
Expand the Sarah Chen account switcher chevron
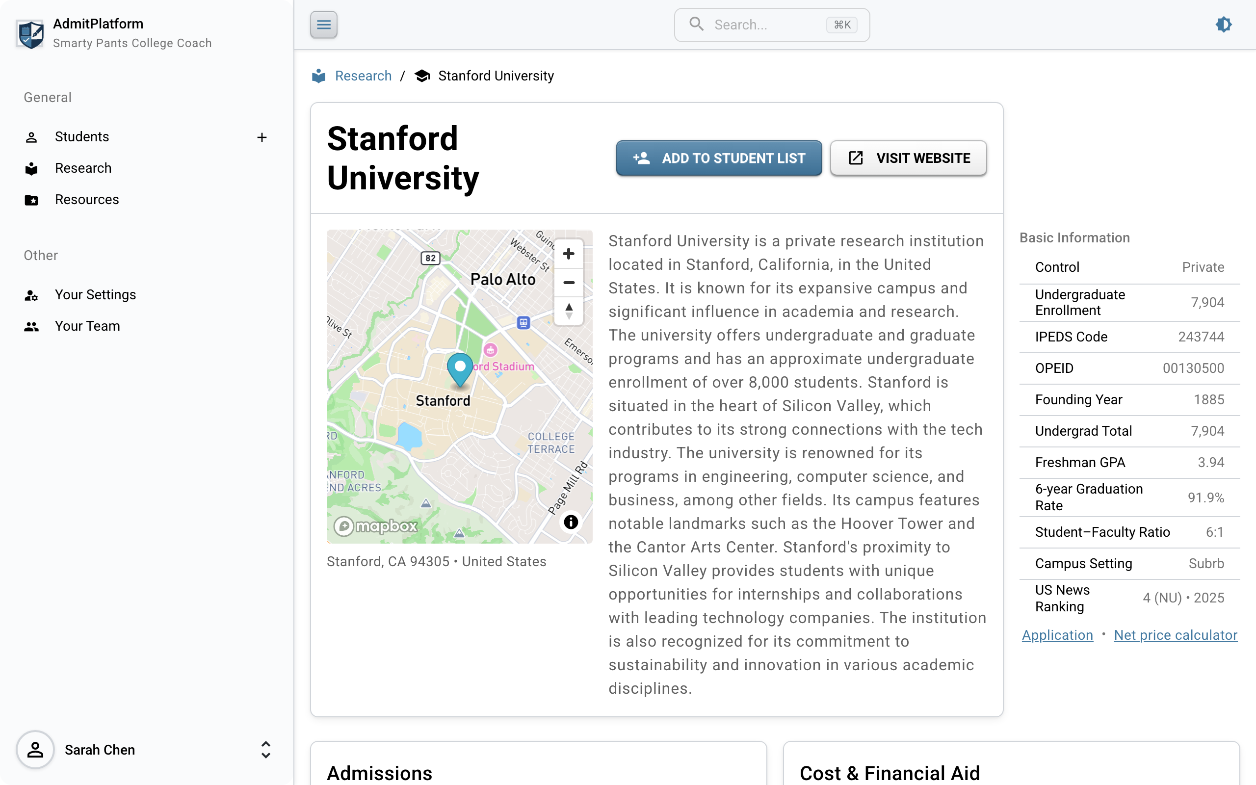click(x=265, y=749)
